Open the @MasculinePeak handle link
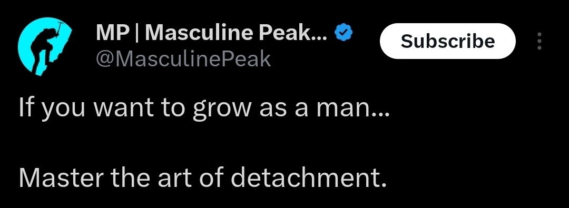The image size is (569, 208). click(x=183, y=58)
